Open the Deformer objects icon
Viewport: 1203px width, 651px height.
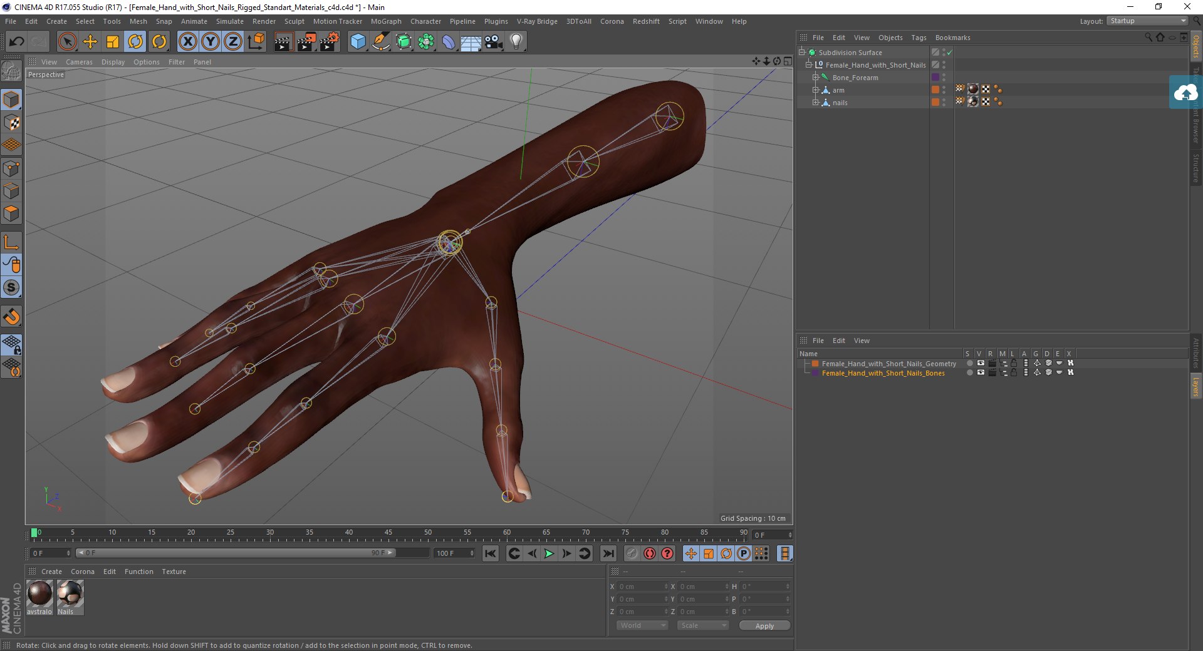tap(449, 42)
